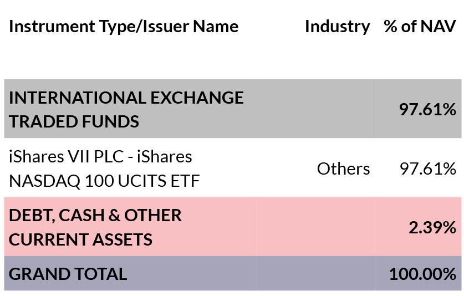Click the text iShares VII PLC
The height and width of the screenshot is (296, 464).
(x=67, y=156)
